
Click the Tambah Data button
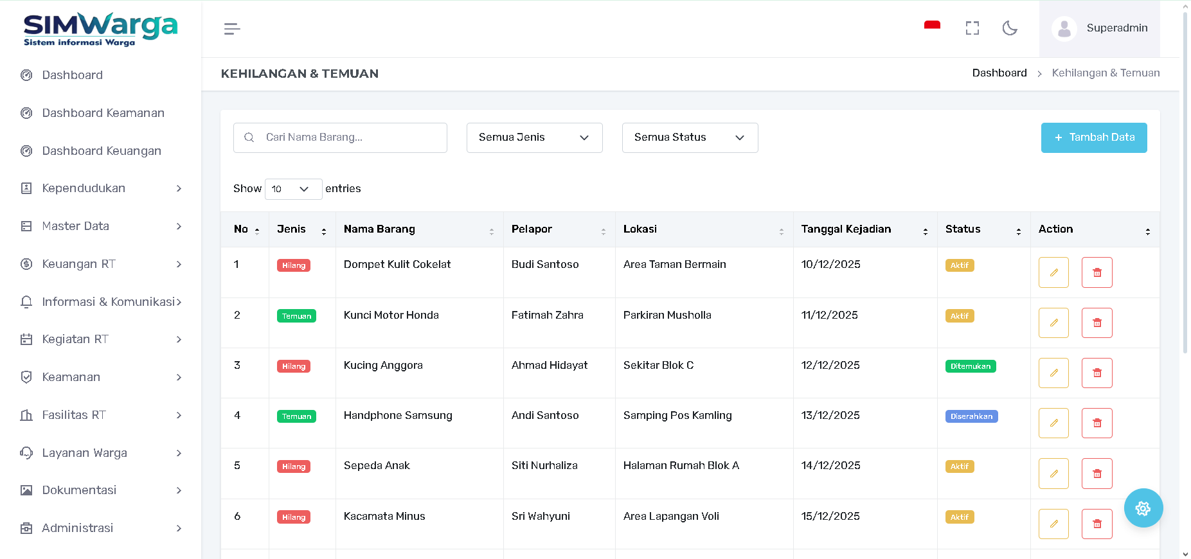pyautogui.click(x=1093, y=138)
